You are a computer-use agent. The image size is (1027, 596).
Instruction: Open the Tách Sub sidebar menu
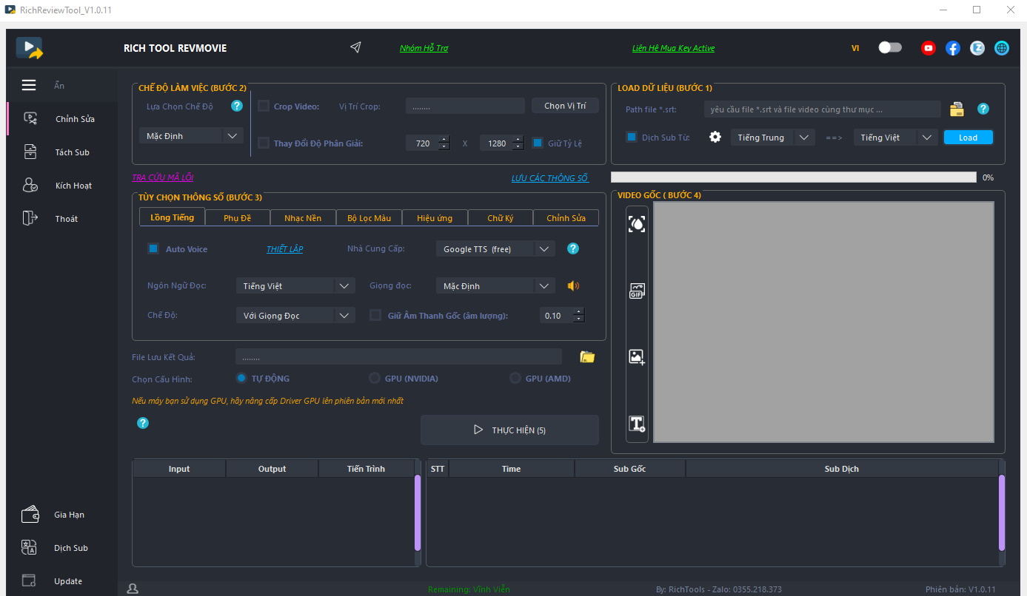tap(72, 152)
